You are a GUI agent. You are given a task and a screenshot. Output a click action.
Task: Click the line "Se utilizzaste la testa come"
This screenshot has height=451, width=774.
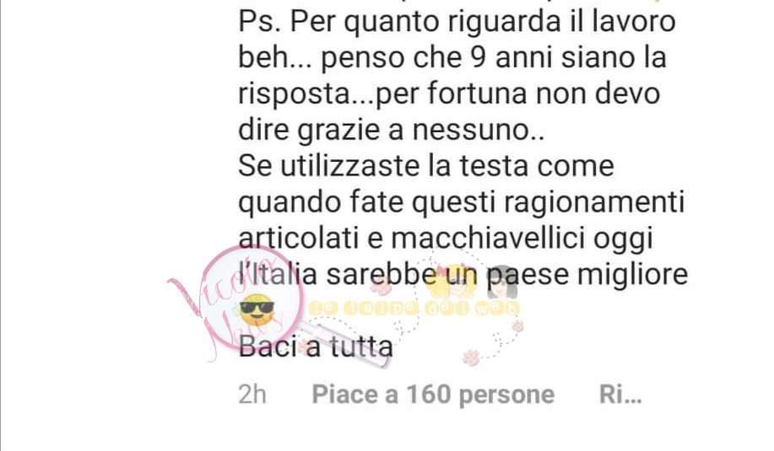(426, 165)
